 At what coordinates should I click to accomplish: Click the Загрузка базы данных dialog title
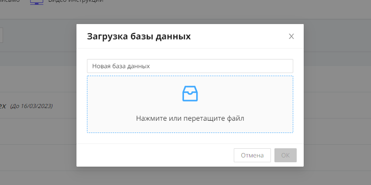(139, 36)
